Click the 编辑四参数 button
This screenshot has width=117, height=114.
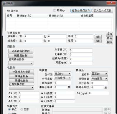(21, 56)
